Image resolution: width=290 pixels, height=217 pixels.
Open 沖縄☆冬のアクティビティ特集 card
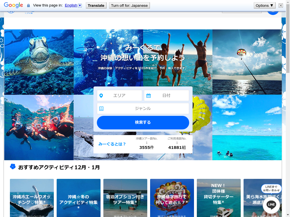point(79,198)
